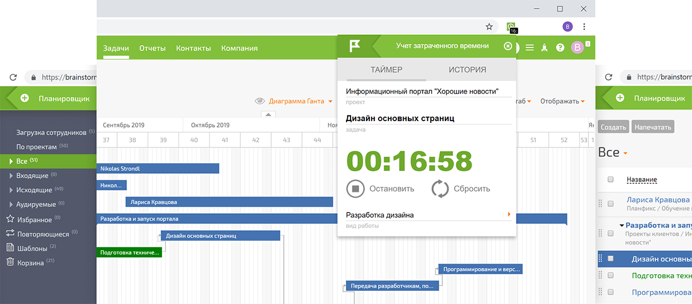Reset the timer using the Сбросить icon

[x=440, y=189]
